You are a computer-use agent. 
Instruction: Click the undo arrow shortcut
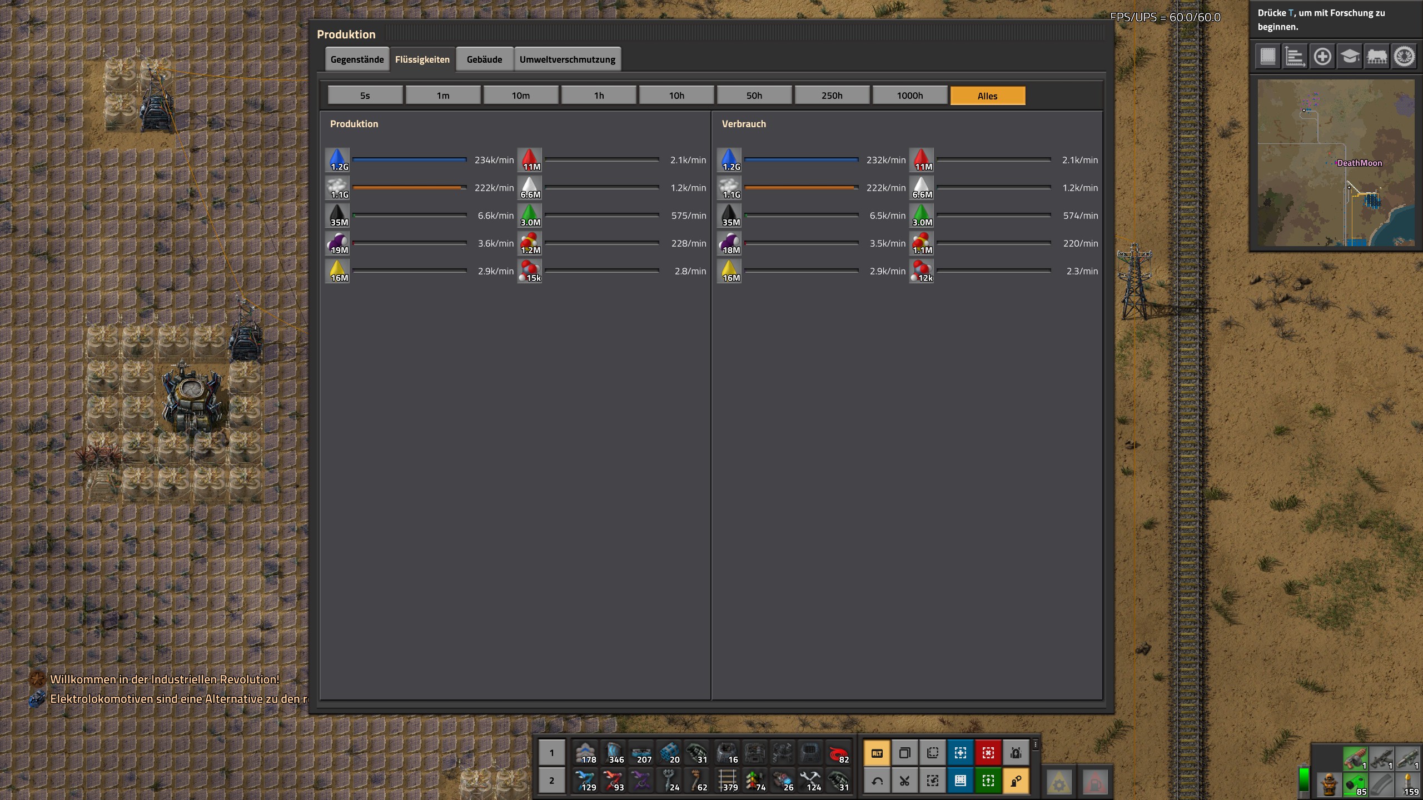877,781
